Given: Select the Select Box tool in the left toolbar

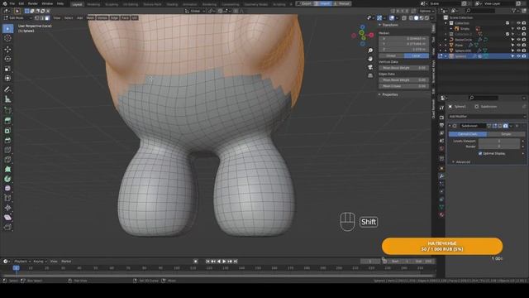Looking at the screenshot, I should point(7,29).
